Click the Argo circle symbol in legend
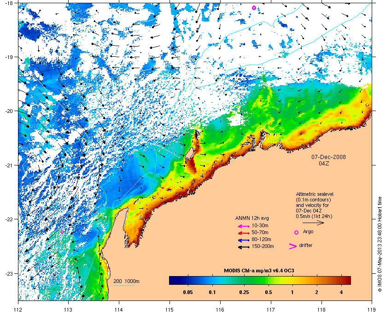386x312 pixels. coord(296,232)
